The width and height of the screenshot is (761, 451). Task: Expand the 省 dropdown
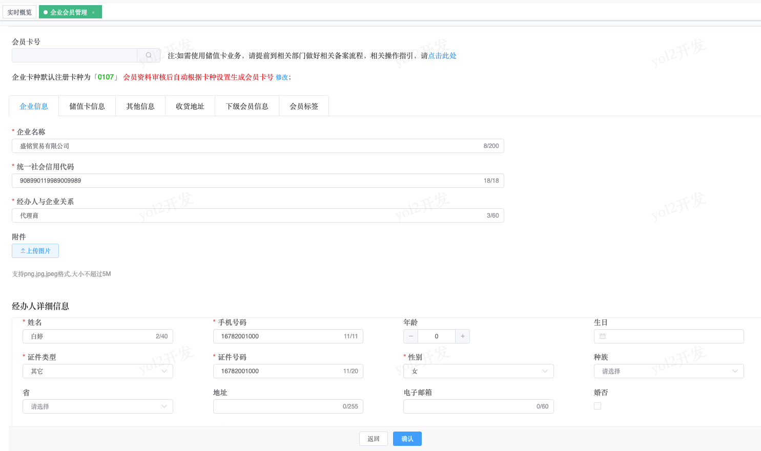tap(98, 406)
